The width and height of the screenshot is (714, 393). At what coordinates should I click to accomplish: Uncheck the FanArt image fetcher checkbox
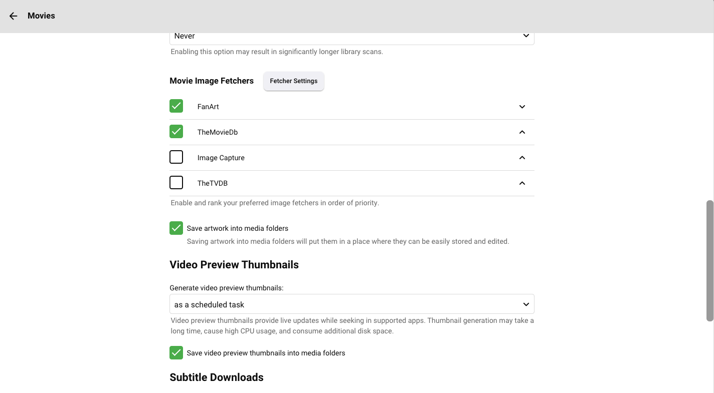point(176,106)
